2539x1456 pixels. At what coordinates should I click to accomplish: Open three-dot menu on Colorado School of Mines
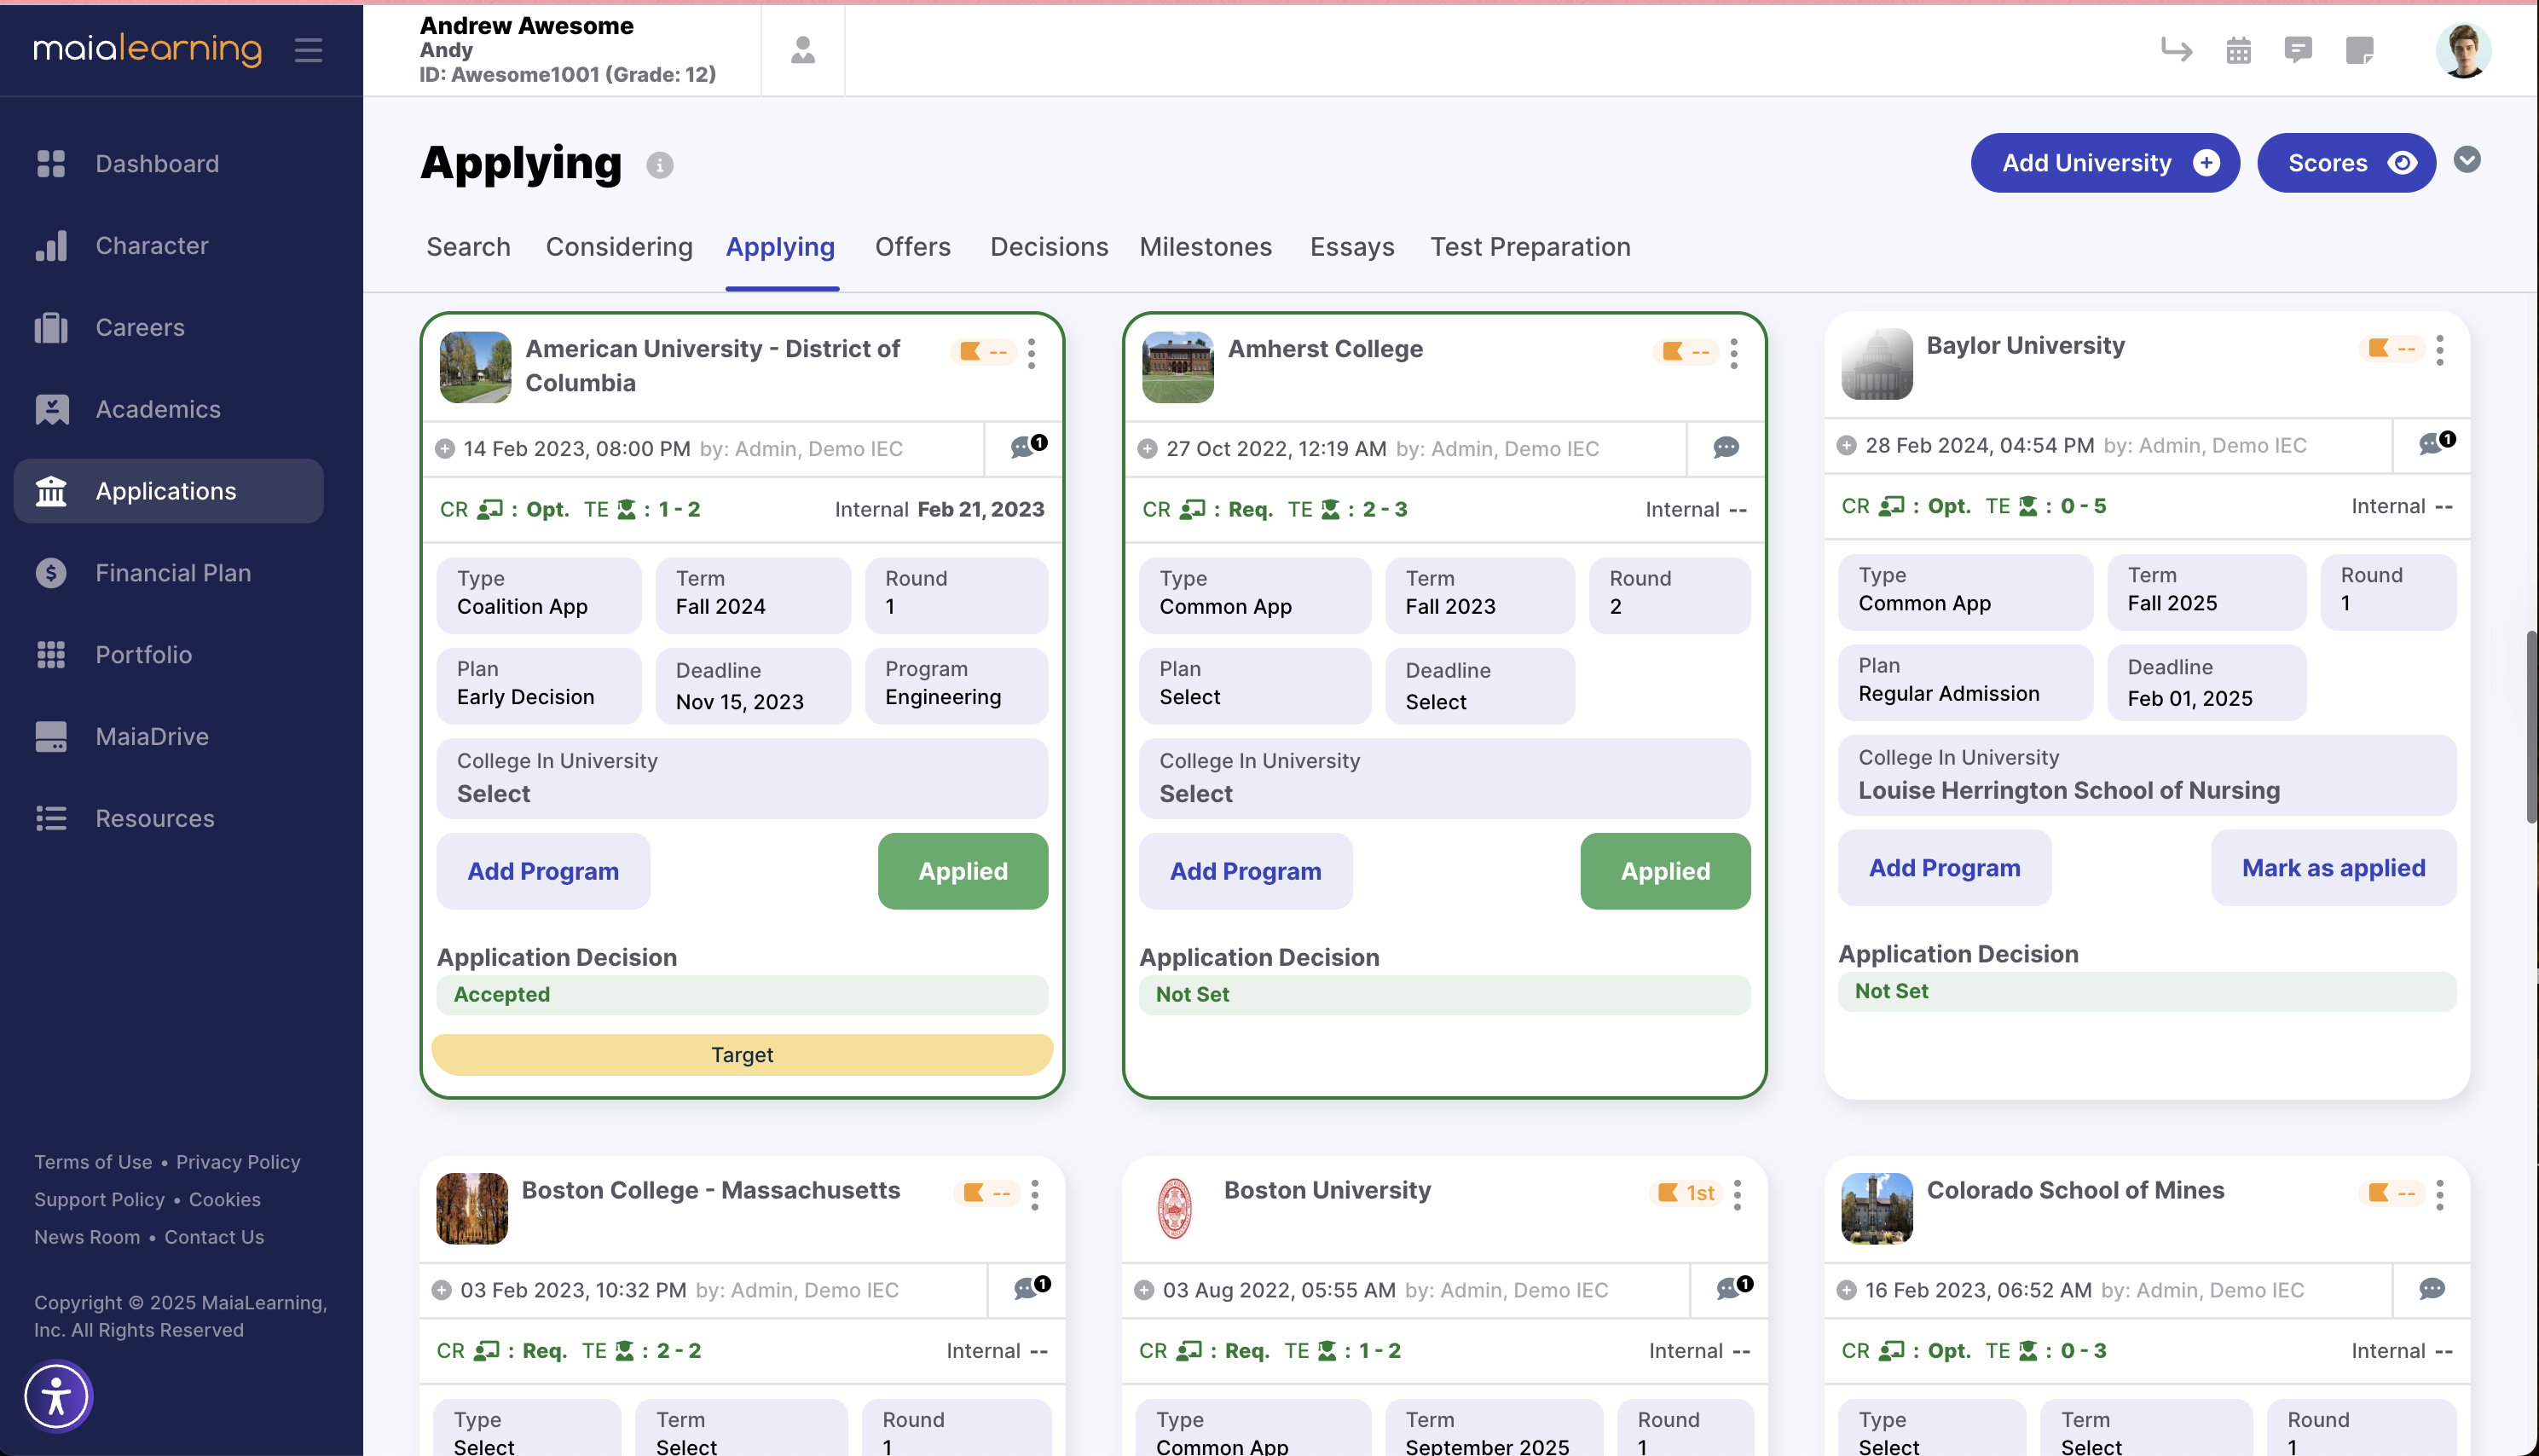[x=2440, y=1194]
